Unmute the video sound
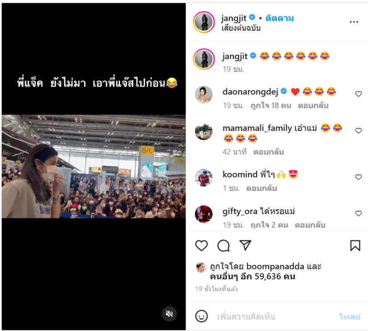This screenshot has width=368, height=331. 169,314
